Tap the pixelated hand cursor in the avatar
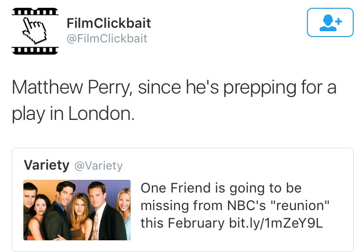This screenshot has height=252, width=362. click(35, 31)
